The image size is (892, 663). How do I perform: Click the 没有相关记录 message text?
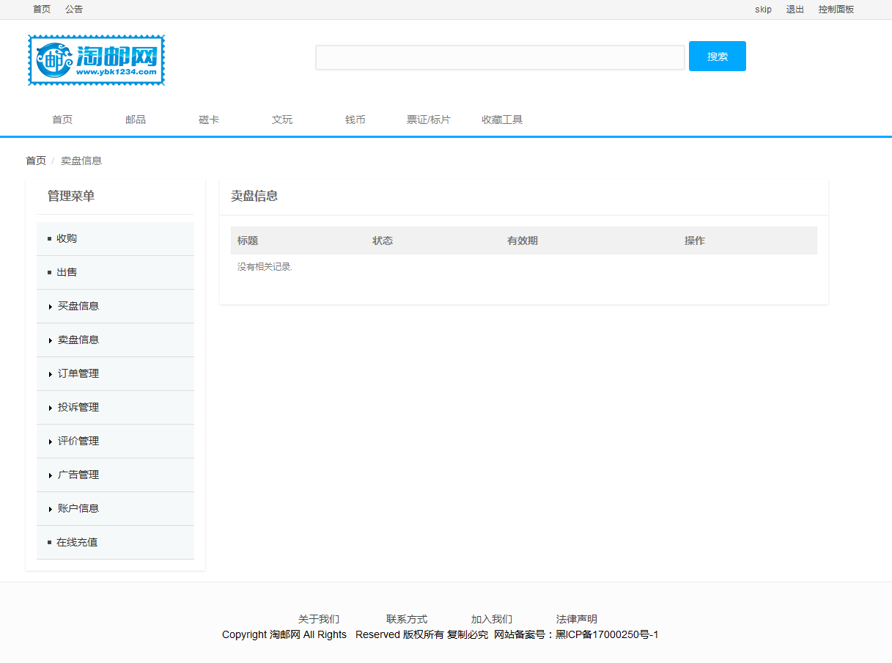(265, 267)
